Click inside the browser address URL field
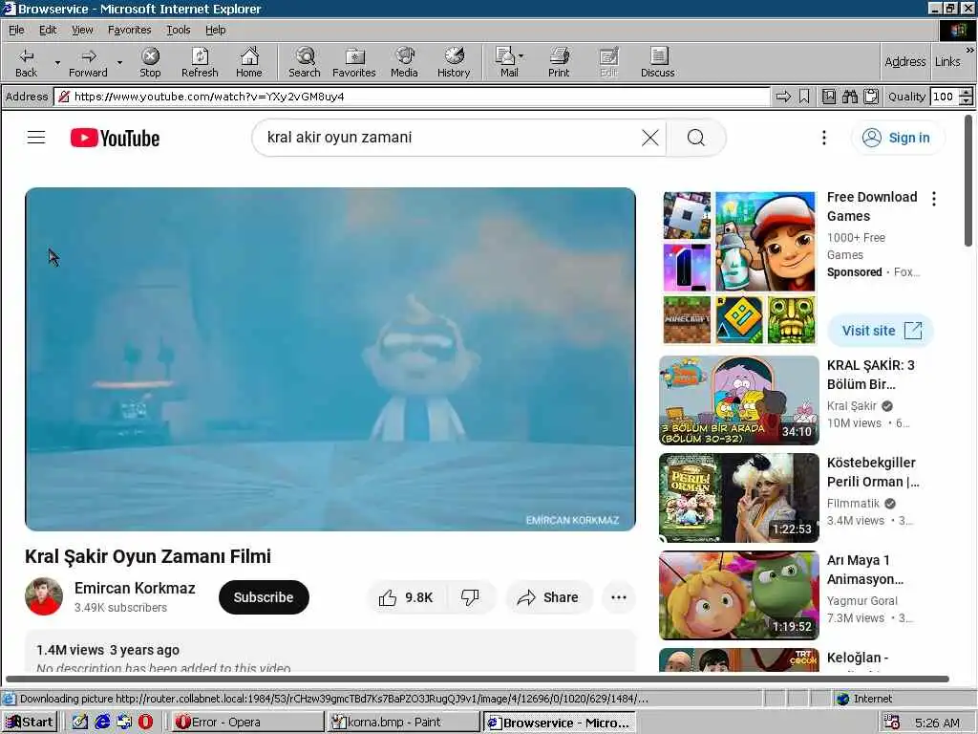978x734 pixels. coord(412,97)
